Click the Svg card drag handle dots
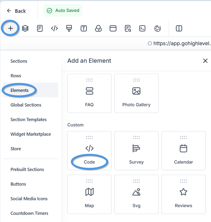 pyautogui.click(x=136, y=181)
